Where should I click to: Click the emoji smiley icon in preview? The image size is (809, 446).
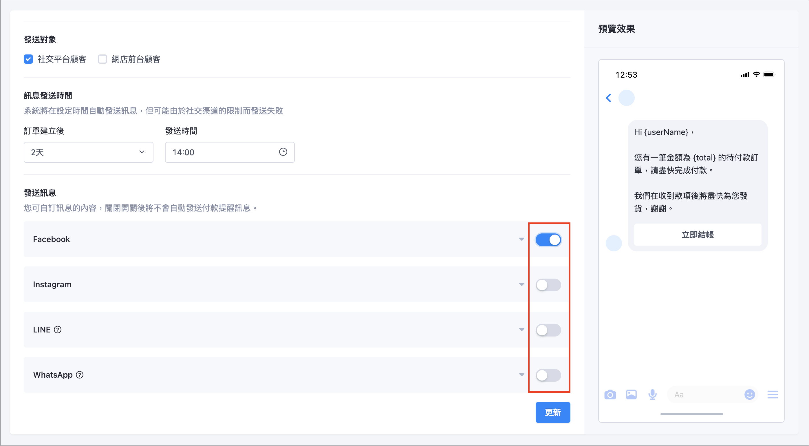point(750,394)
